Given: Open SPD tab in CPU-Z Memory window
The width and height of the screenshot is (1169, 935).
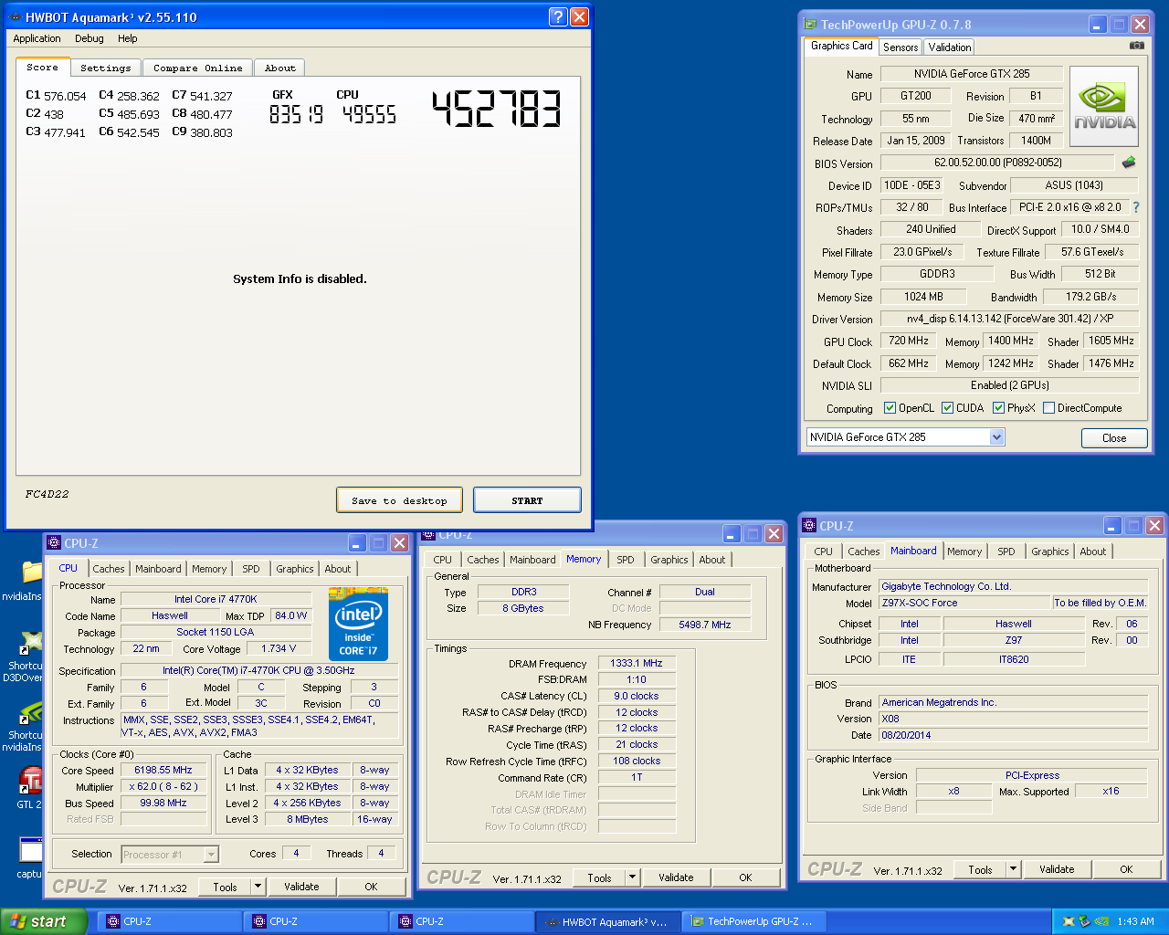Looking at the screenshot, I should [626, 560].
